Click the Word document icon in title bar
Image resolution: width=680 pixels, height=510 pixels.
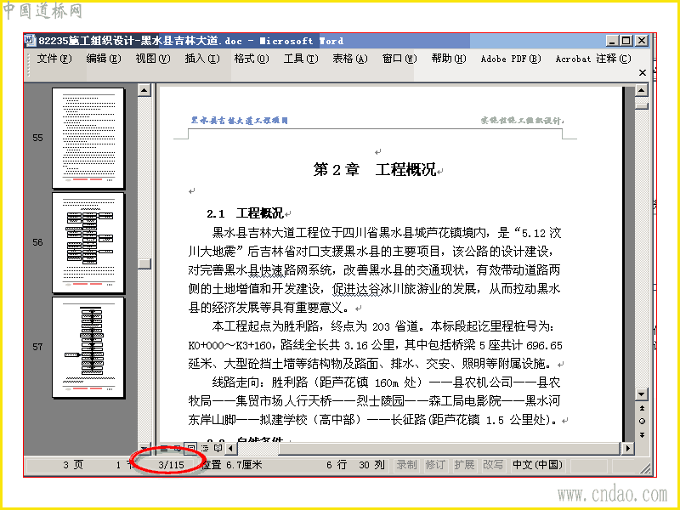click(30, 40)
